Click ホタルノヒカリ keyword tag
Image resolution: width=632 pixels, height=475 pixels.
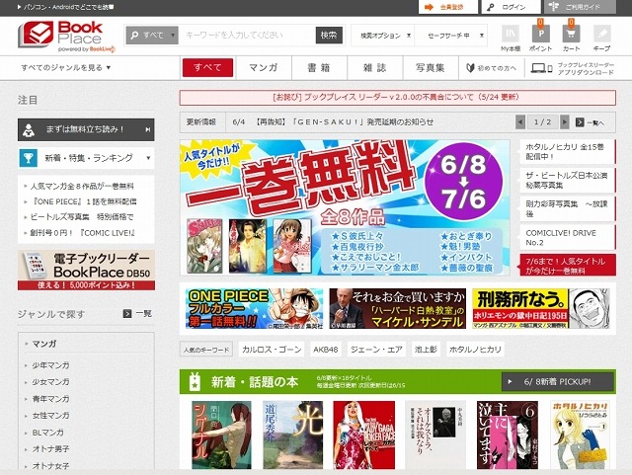click(475, 350)
